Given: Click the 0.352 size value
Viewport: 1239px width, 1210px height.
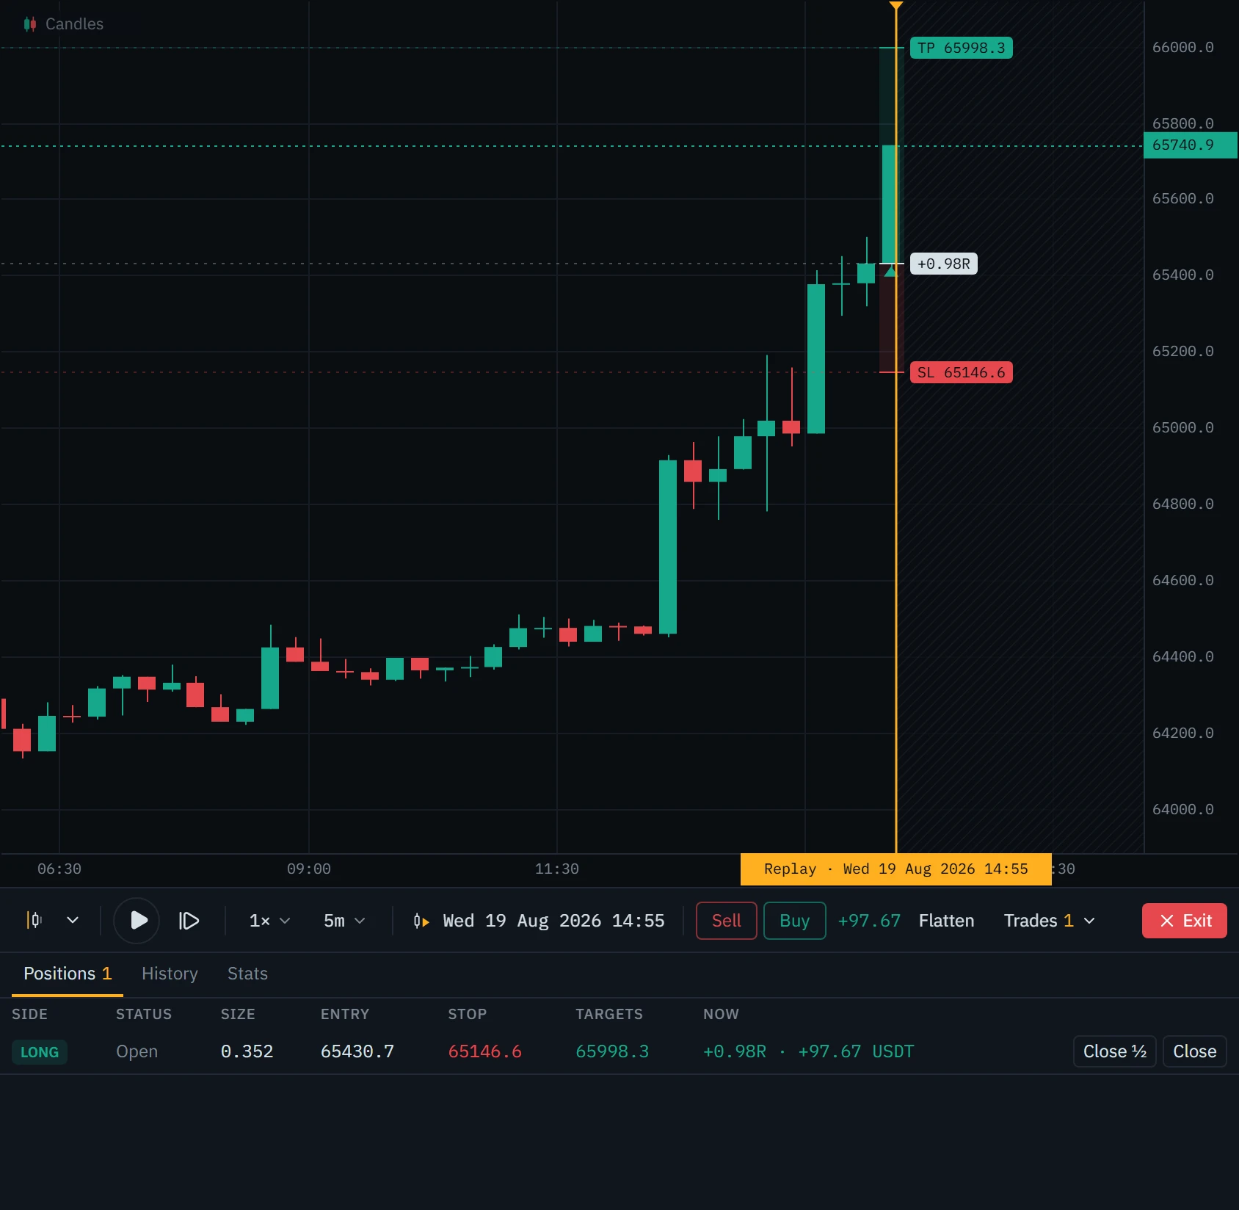Looking at the screenshot, I should tap(247, 1051).
